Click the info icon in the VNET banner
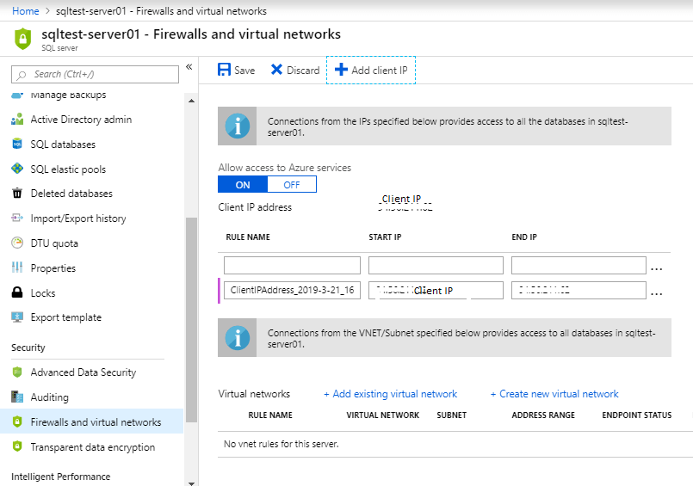Screen dimensions: 693x486 pos(238,338)
